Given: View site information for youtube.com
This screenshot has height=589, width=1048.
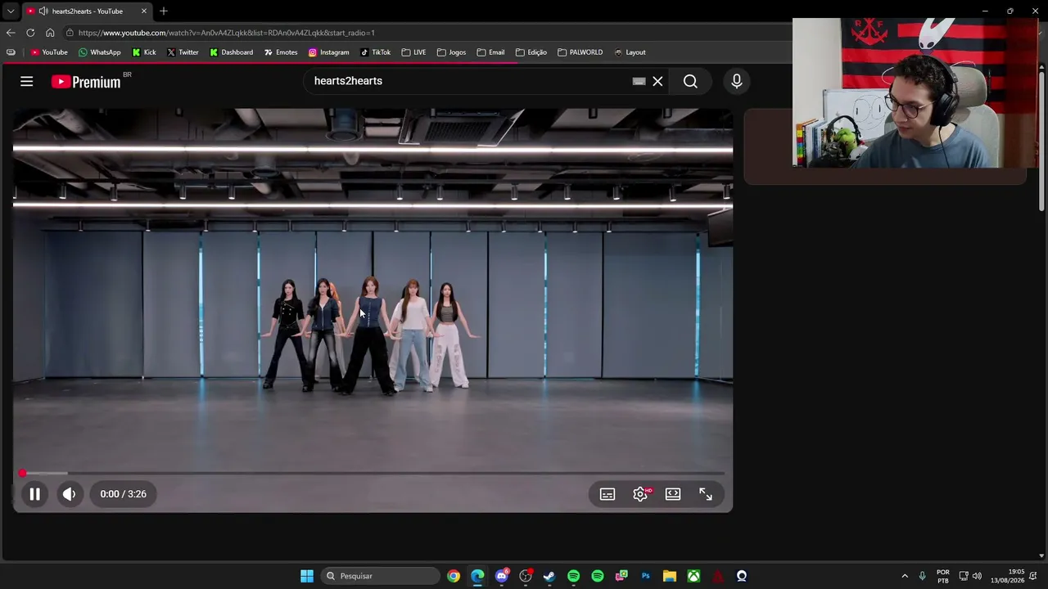Looking at the screenshot, I should (x=70, y=33).
